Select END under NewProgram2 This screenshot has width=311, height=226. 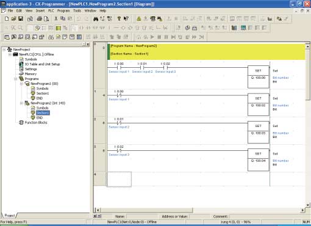[40, 118]
